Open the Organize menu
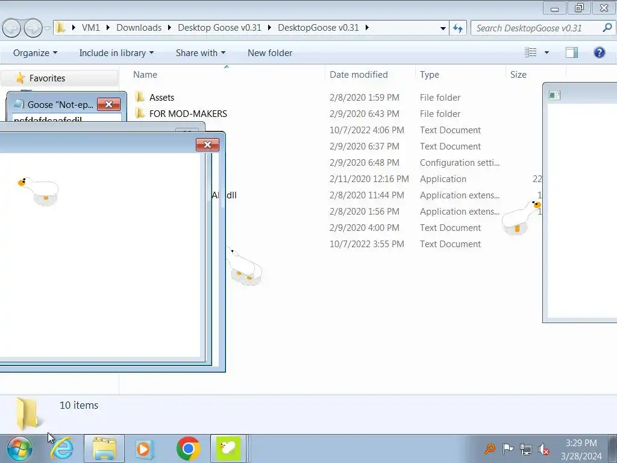Image resolution: width=617 pixels, height=463 pixels. pyautogui.click(x=35, y=53)
